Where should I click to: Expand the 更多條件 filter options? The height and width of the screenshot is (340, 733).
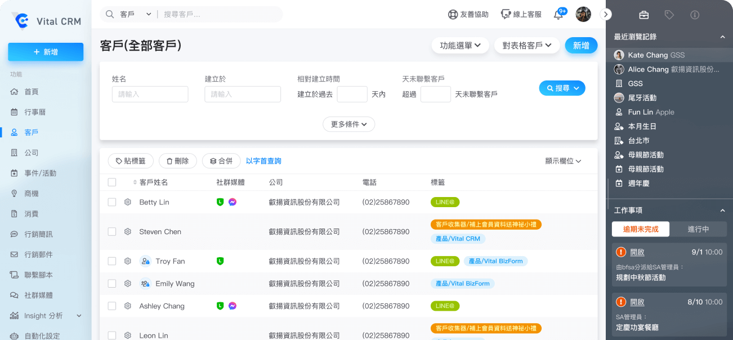click(x=348, y=124)
